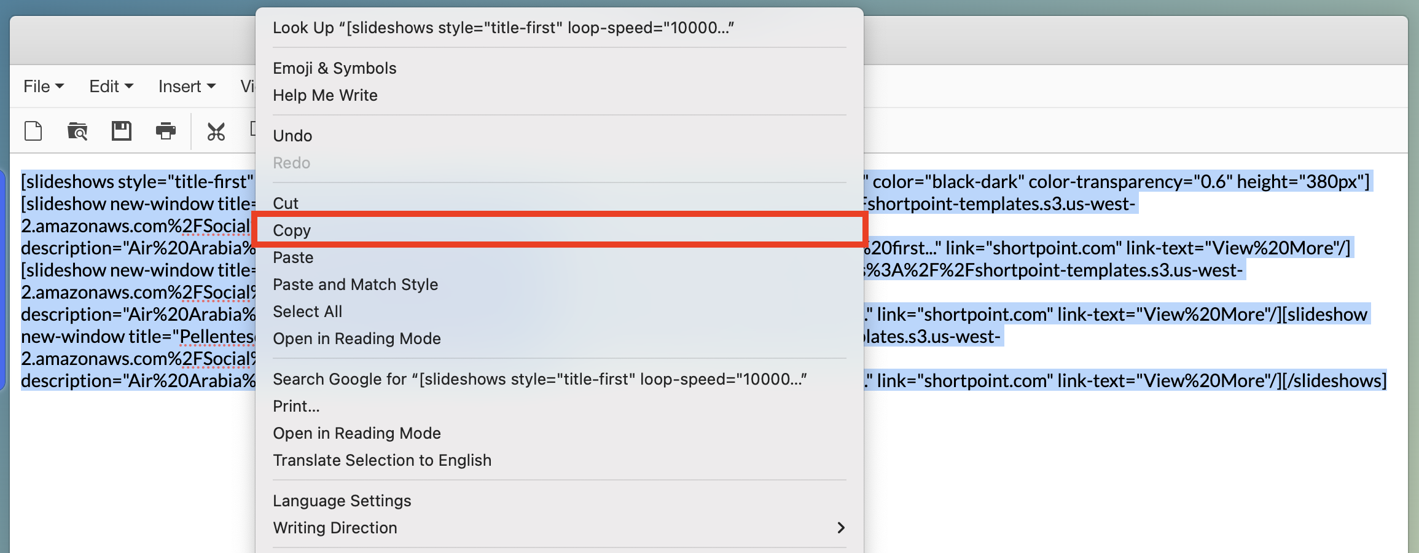Choose Search Google for slideshows entry

click(560, 379)
